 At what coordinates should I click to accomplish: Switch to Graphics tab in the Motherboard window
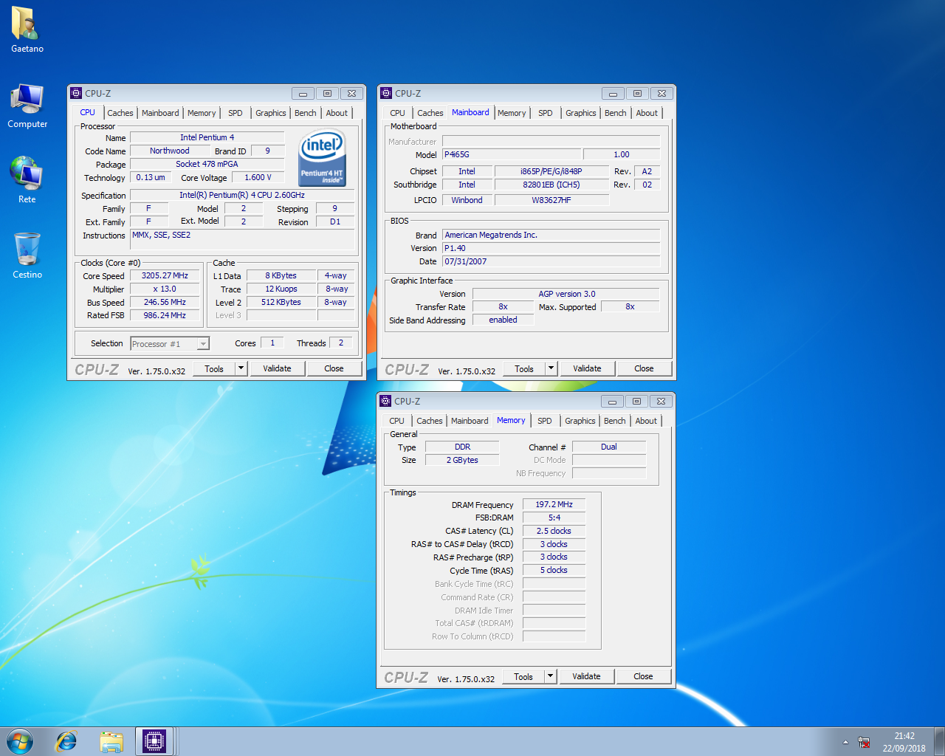(x=581, y=113)
